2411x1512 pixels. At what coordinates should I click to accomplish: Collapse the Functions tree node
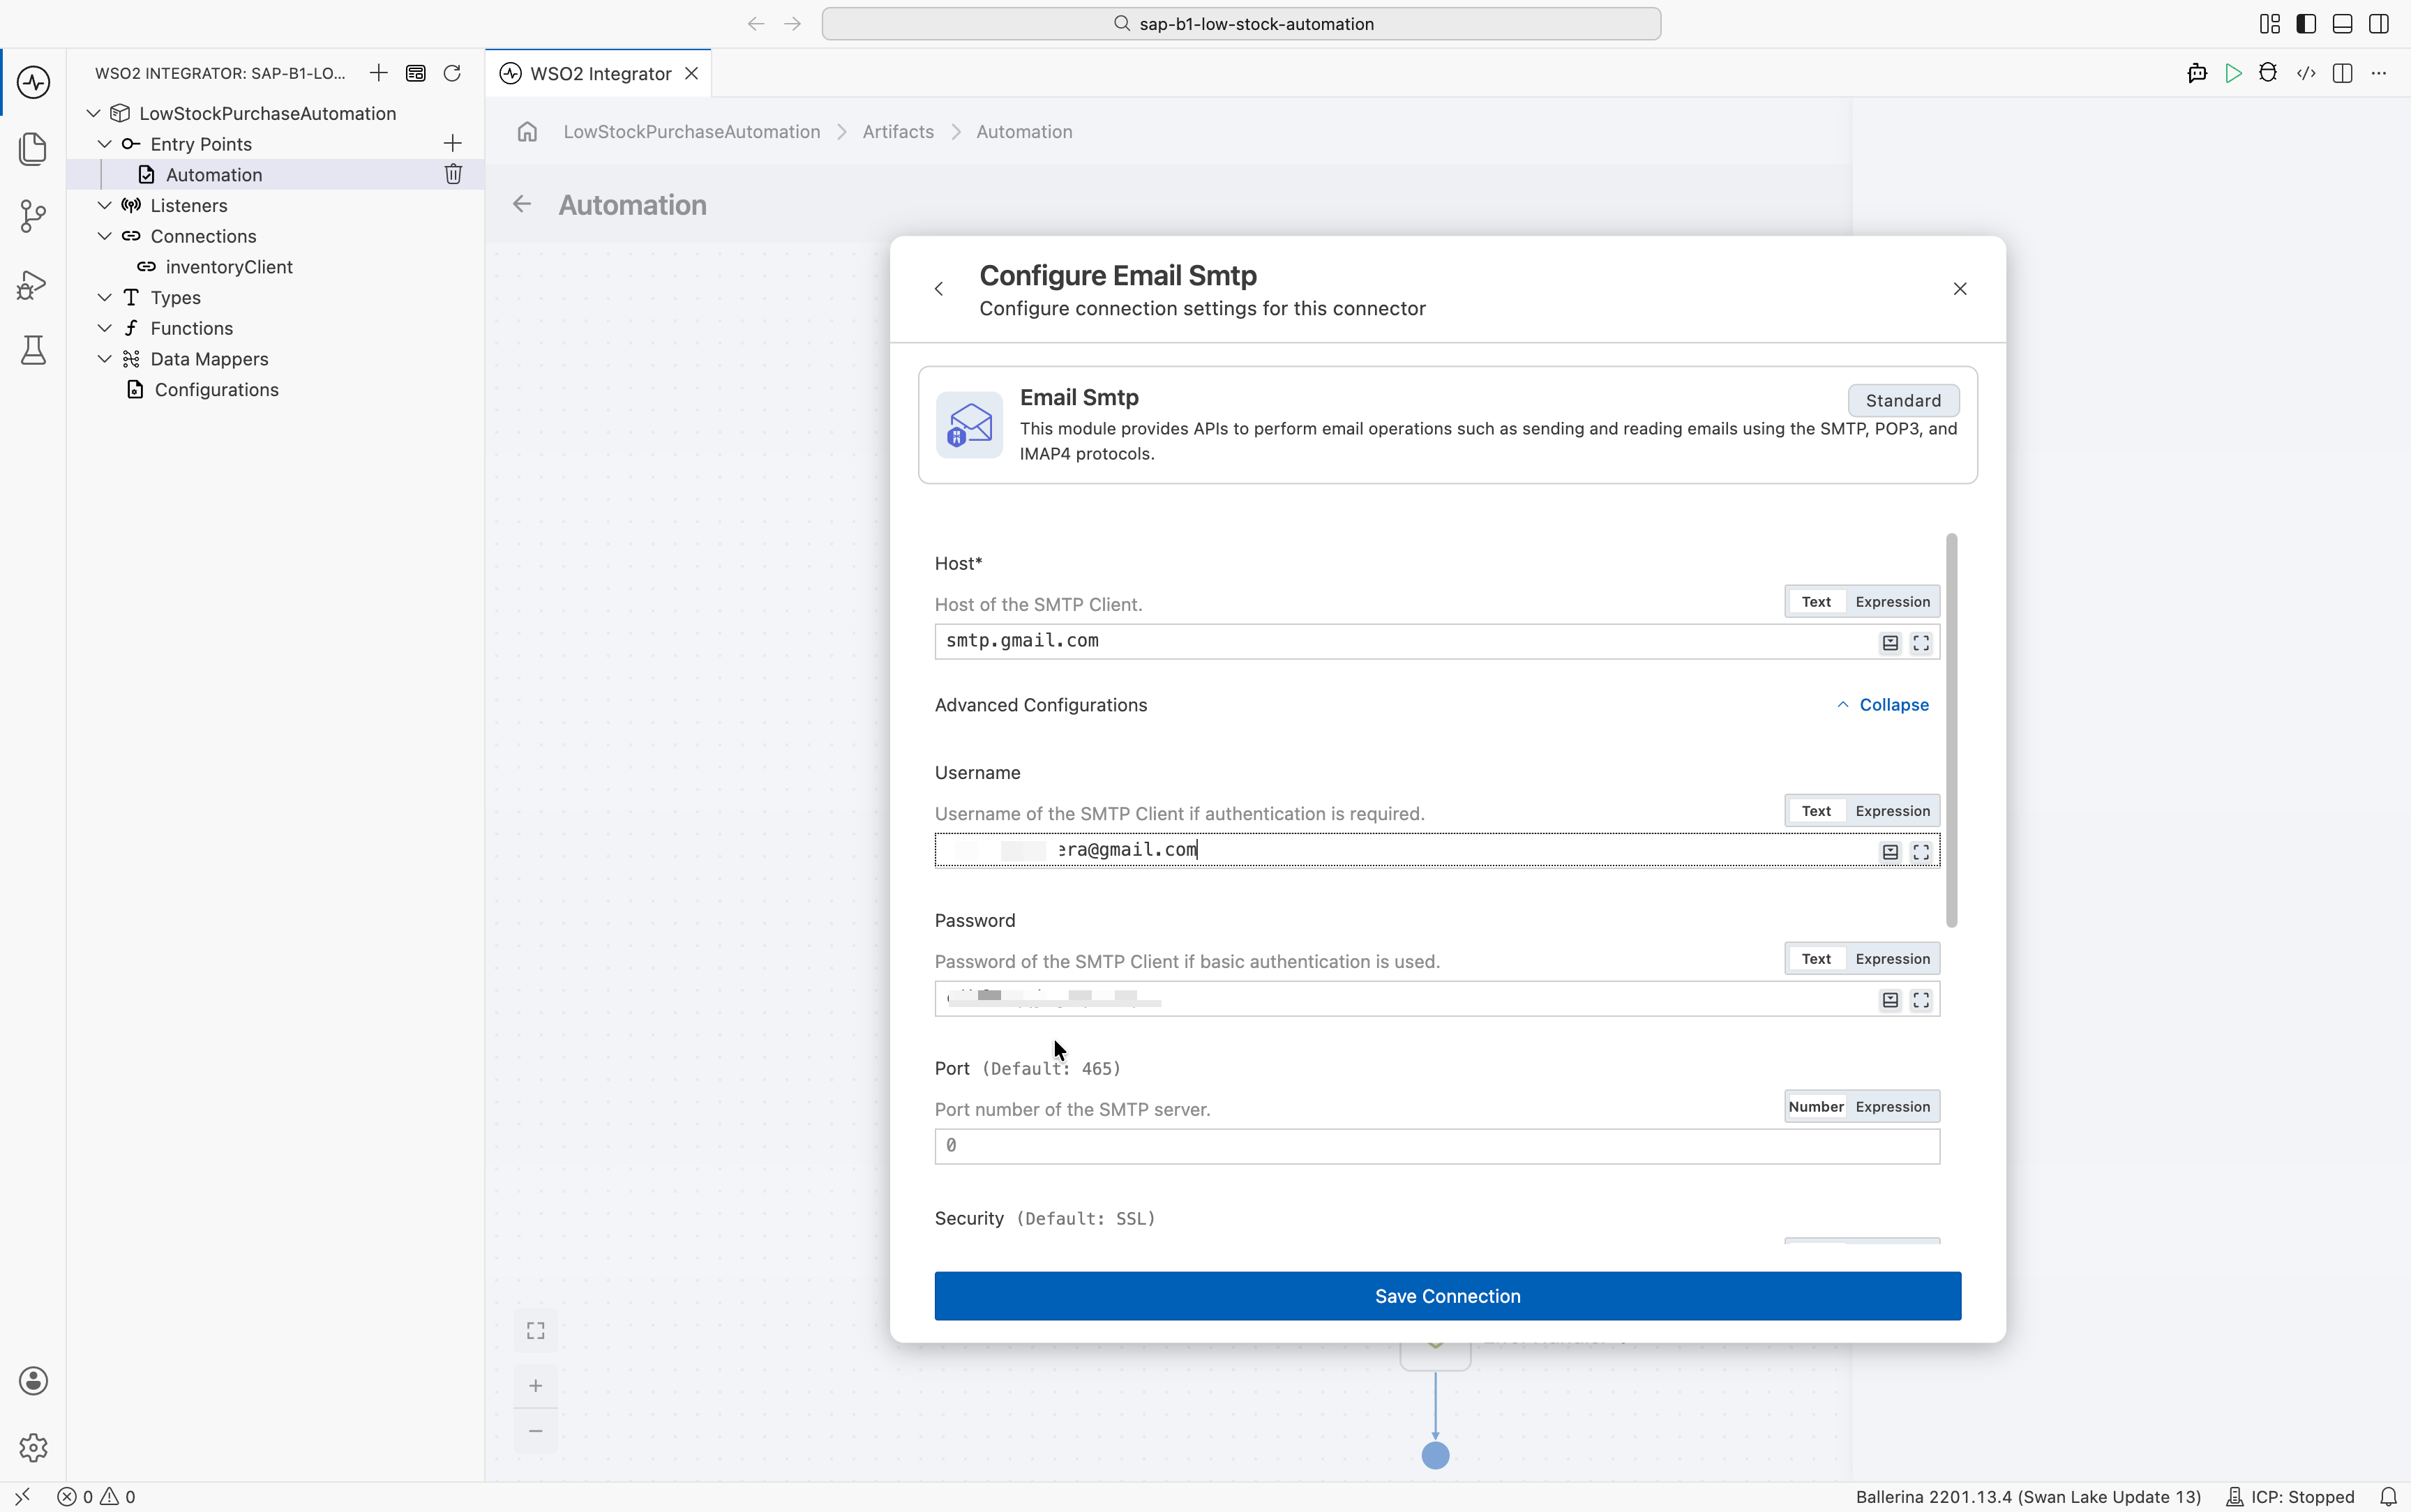(104, 328)
